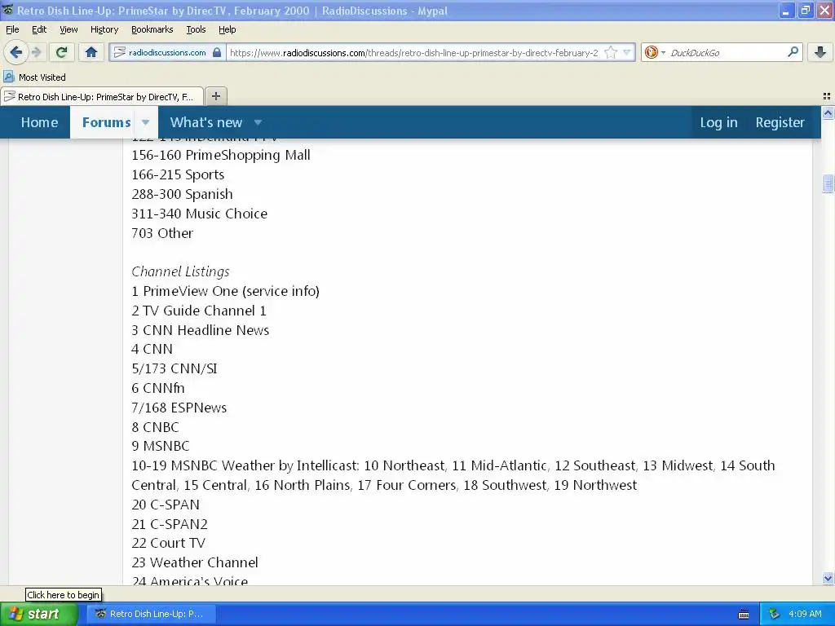
Task: Click the '311-340 Music Choice' line
Action: pos(200,214)
